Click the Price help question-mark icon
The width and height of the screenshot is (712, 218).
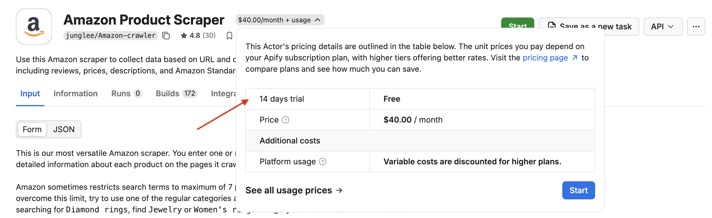coord(286,120)
